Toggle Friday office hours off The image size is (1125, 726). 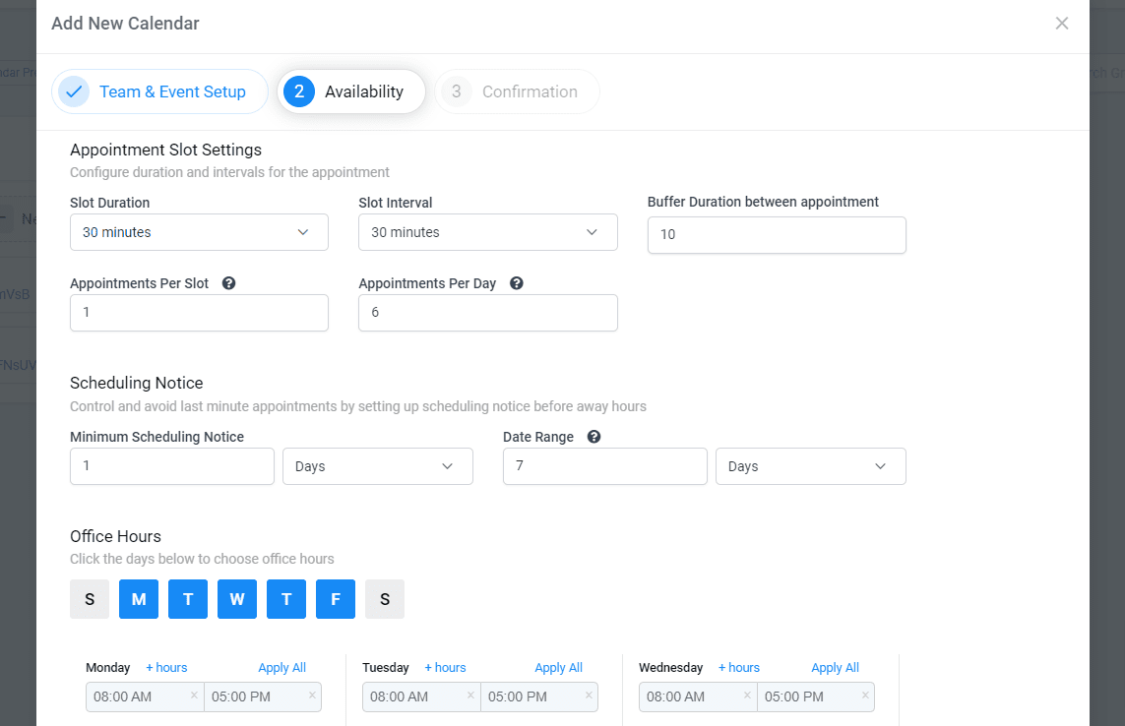pyautogui.click(x=336, y=599)
